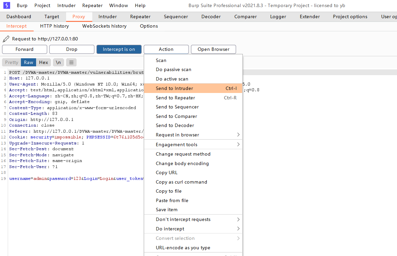This screenshot has height=256, width=397.
Task: Select Send to Comparer
Action: coord(193,116)
